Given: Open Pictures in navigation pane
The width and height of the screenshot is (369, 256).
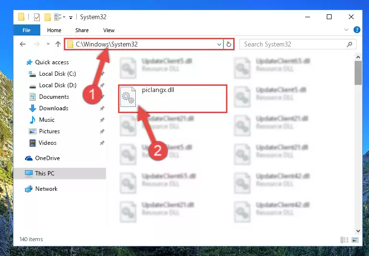Looking at the screenshot, I should (x=49, y=131).
